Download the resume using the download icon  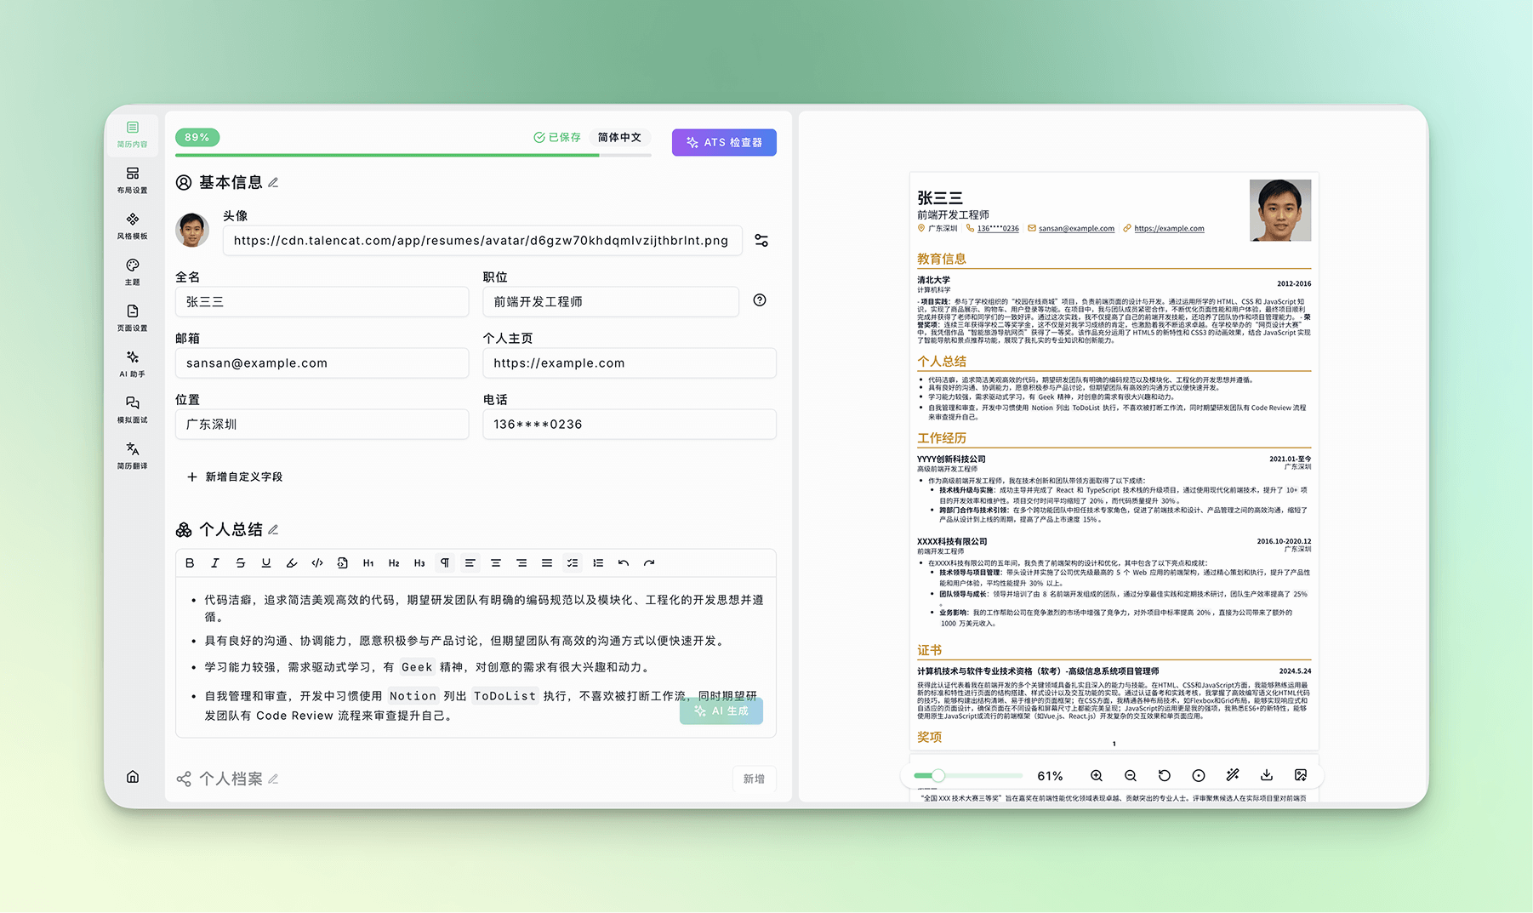1267,775
